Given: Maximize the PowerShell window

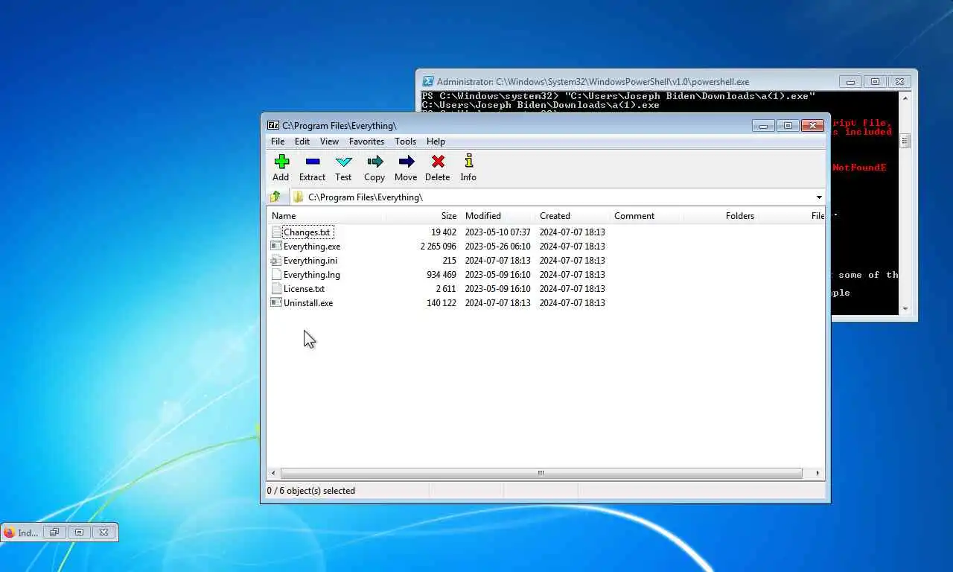Looking at the screenshot, I should click(875, 82).
